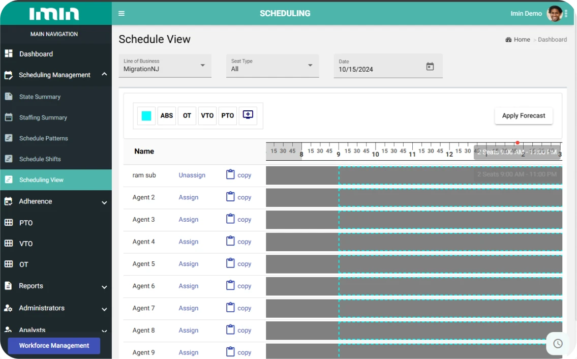Expand the Adherence menu section
Screen dimensions: 577x359
(56, 201)
